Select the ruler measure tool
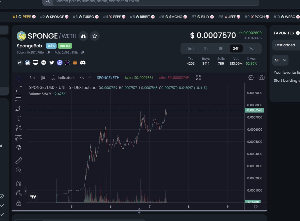 click(x=19, y=160)
